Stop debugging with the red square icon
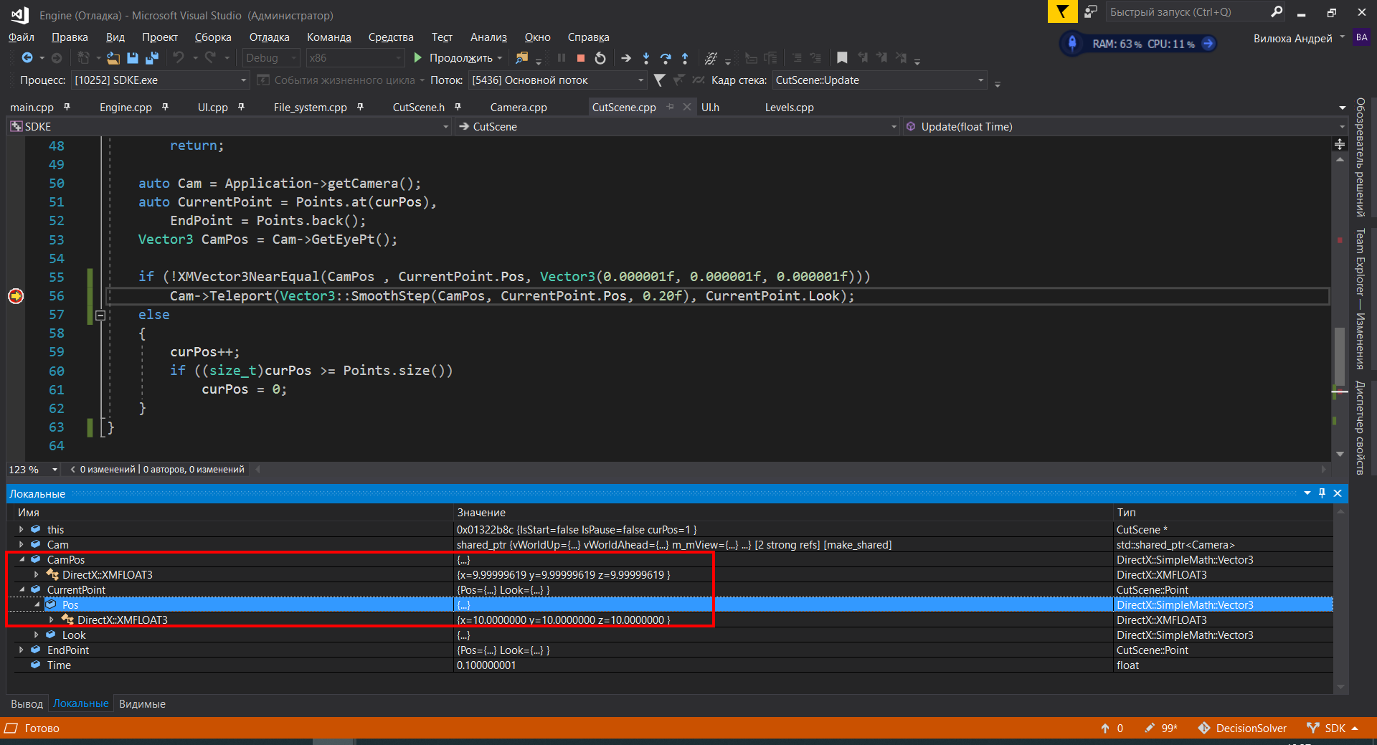This screenshot has height=745, width=1377. (581, 58)
